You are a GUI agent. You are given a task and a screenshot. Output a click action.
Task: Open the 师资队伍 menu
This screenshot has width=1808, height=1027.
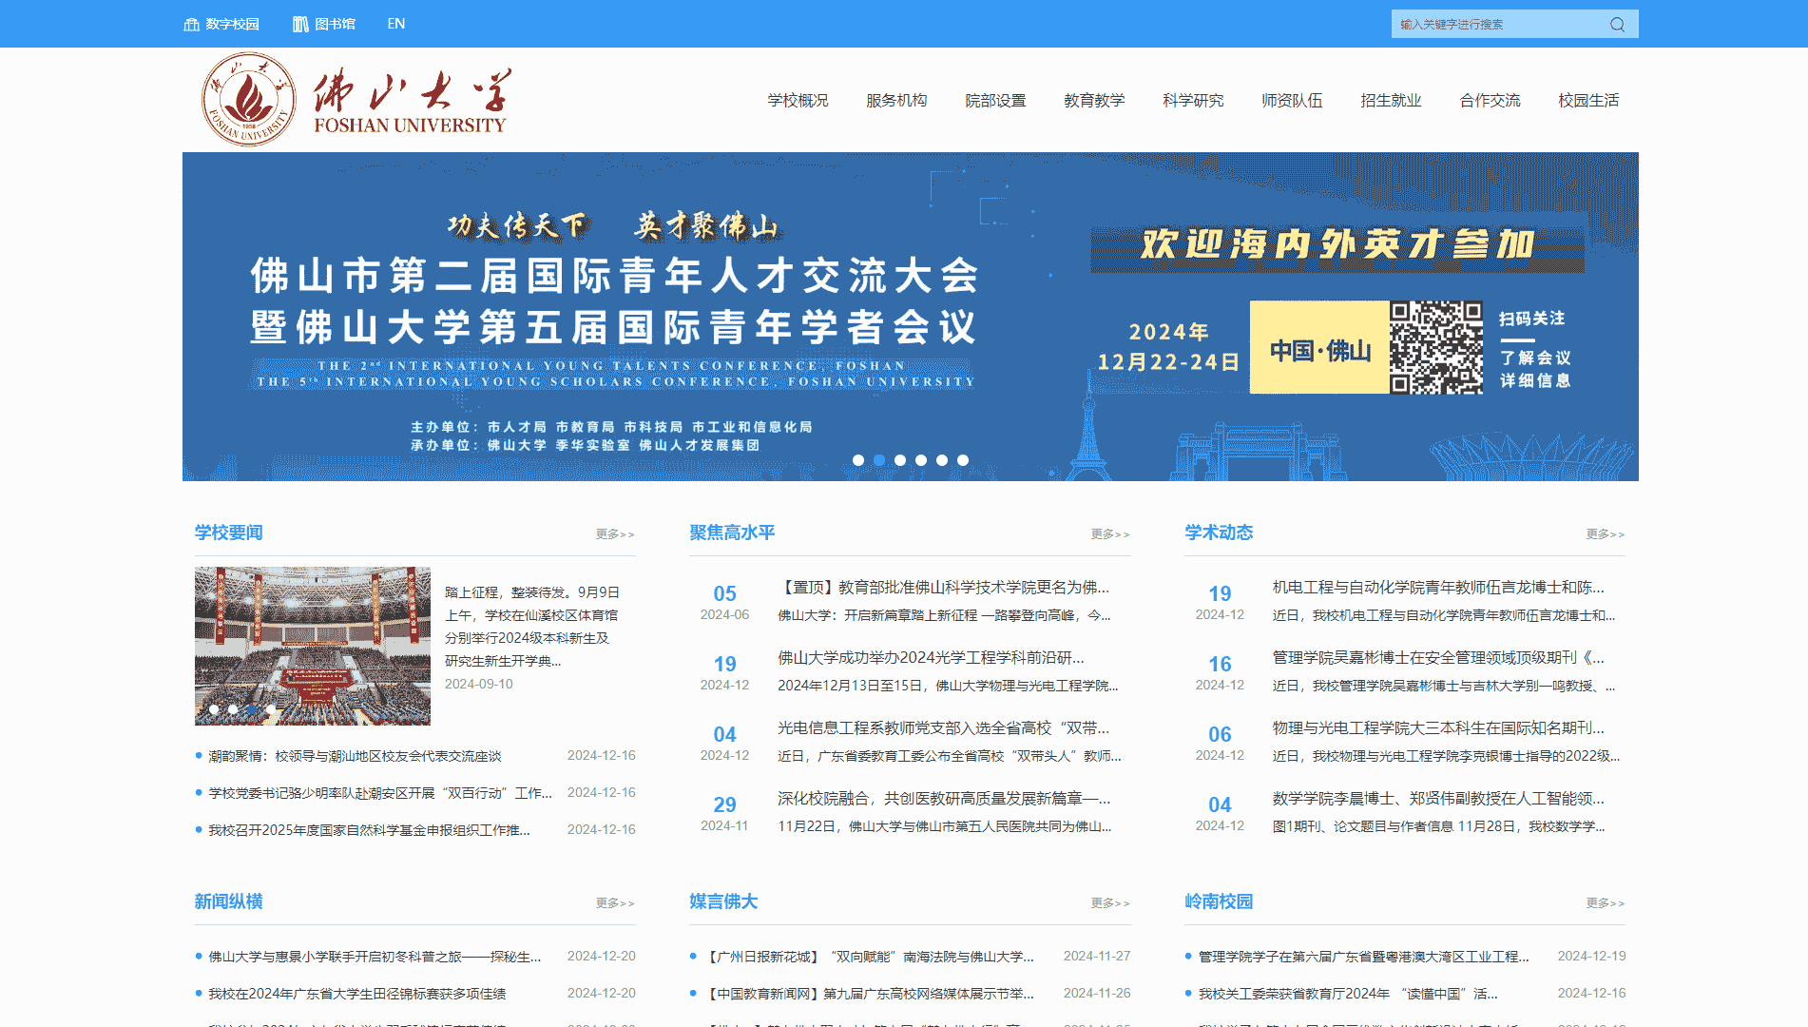point(1292,100)
